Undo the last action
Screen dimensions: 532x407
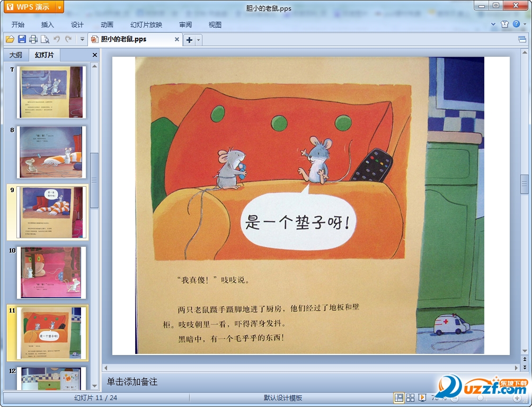(57, 39)
